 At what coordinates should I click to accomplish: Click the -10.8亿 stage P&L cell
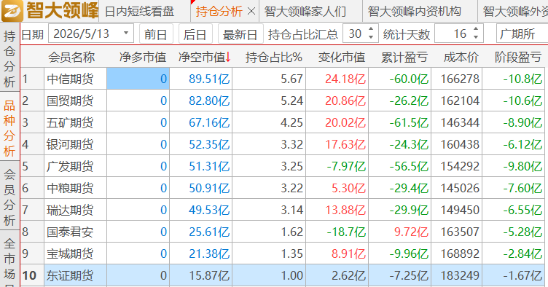click(x=514, y=79)
